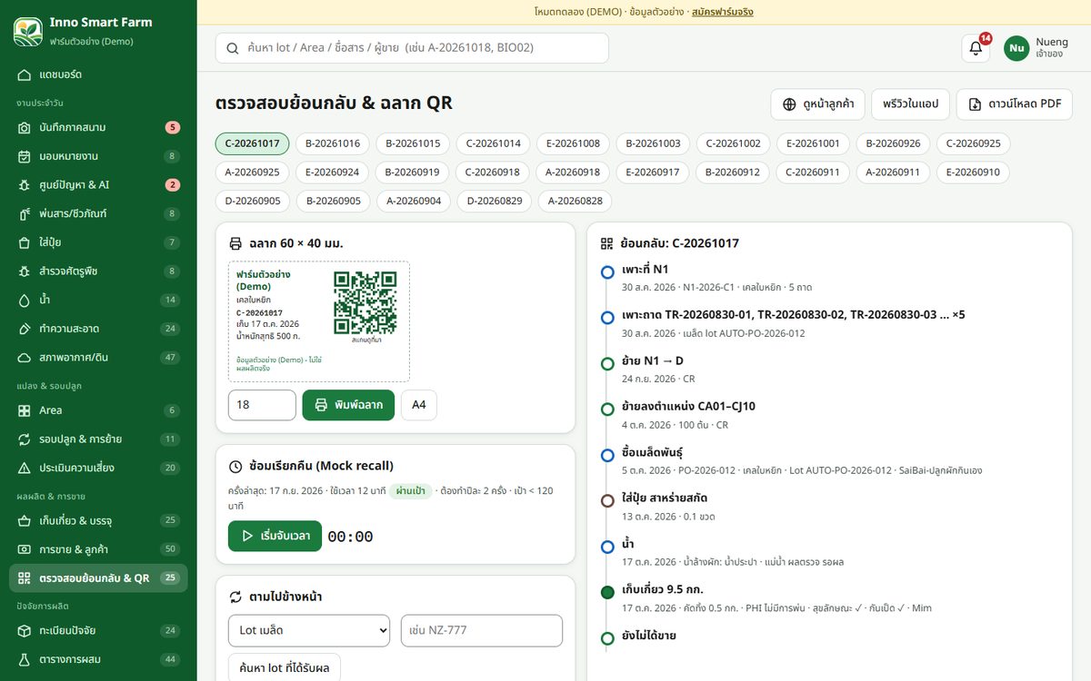Select lot chip C-20260918
This screenshot has height=681, width=1091.
(493, 173)
